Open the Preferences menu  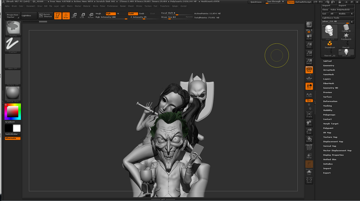(x=112, y=6)
